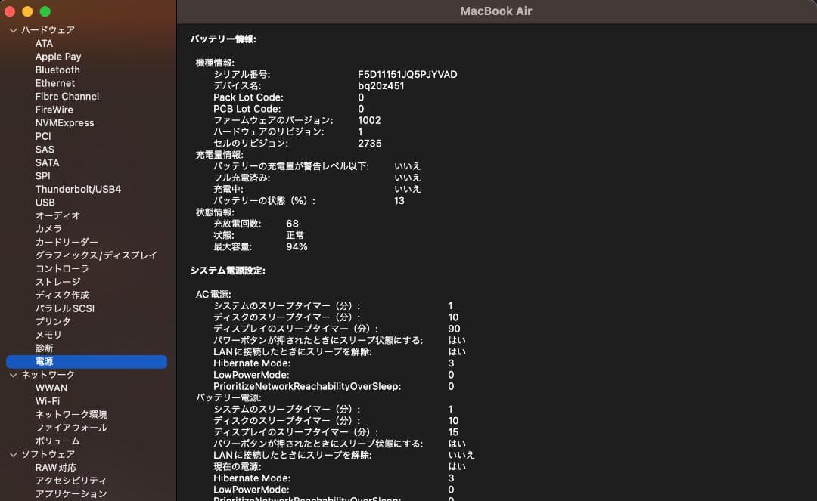Viewport: 817px width, 501px height.
Task: Select FireWire in the hardware list
Action: (54, 110)
